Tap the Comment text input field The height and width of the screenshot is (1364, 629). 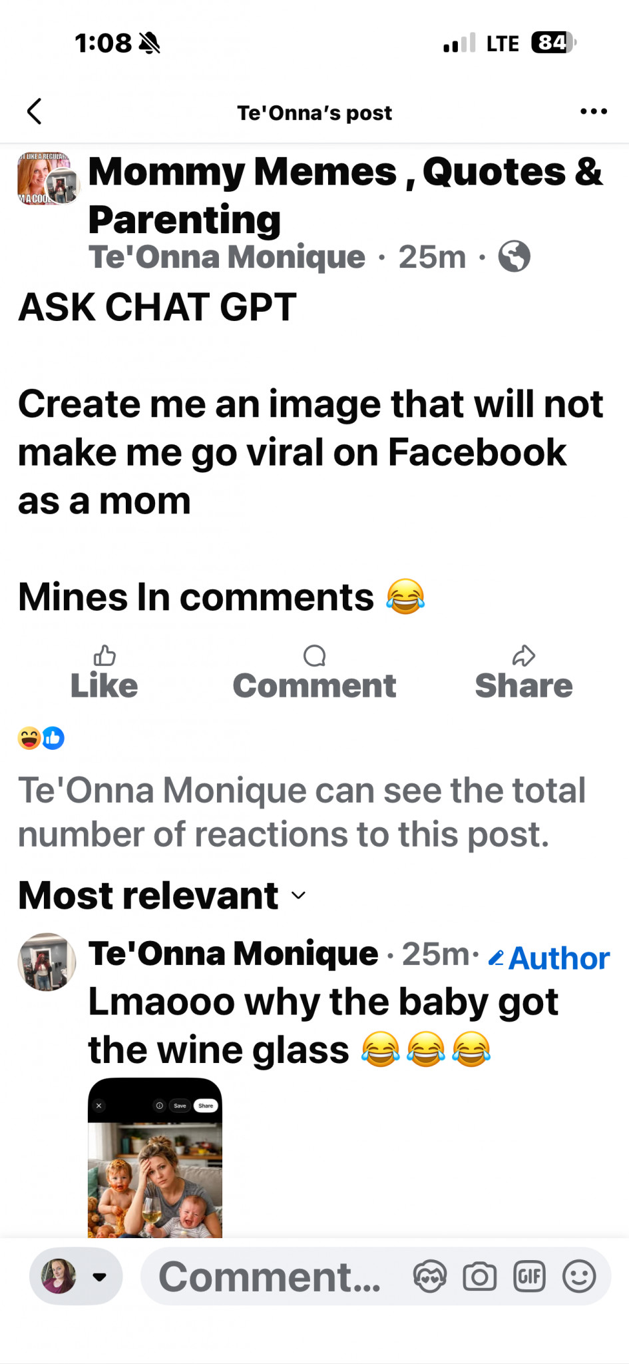pos(270,1277)
